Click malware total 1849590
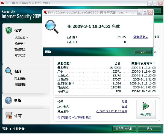The width and height of the screenshot is (164, 134). click(x=115, y=68)
